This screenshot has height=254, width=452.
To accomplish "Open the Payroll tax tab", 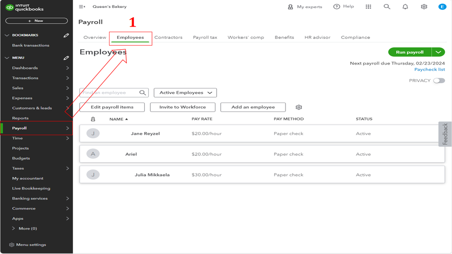I will click(205, 38).
